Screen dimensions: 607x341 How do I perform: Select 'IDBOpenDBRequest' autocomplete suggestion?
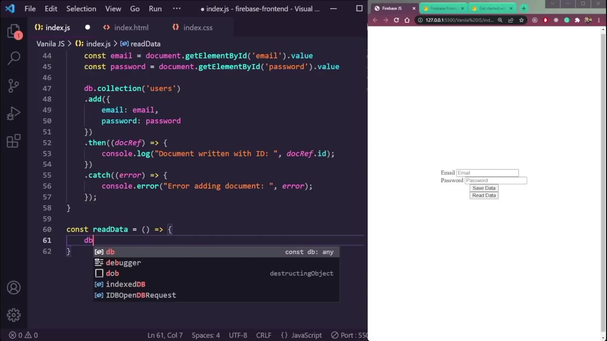[x=216, y=295]
